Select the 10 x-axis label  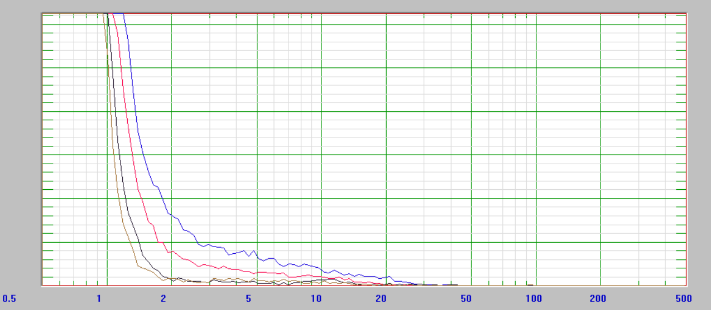click(x=316, y=298)
